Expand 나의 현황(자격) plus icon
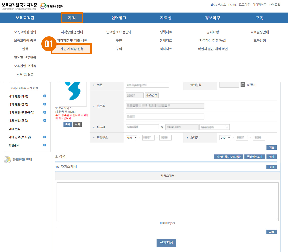 pos(45,96)
